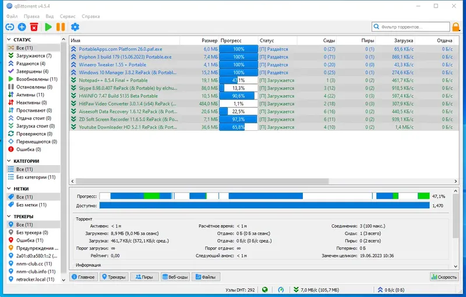466x297 pixels.
Task: Click the seeding arrow icon for PortableApps.com Platform
Action: 73,49
